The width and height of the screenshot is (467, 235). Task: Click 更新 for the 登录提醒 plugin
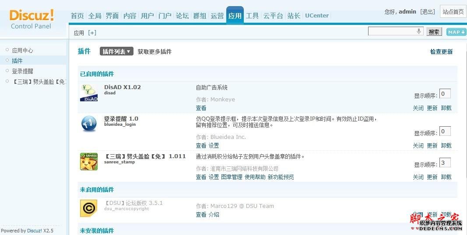[432, 145]
